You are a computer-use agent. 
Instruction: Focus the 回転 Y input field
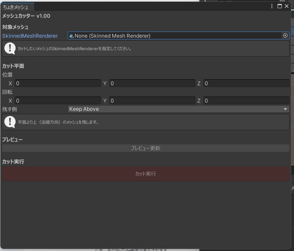click(x=152, y=101)
